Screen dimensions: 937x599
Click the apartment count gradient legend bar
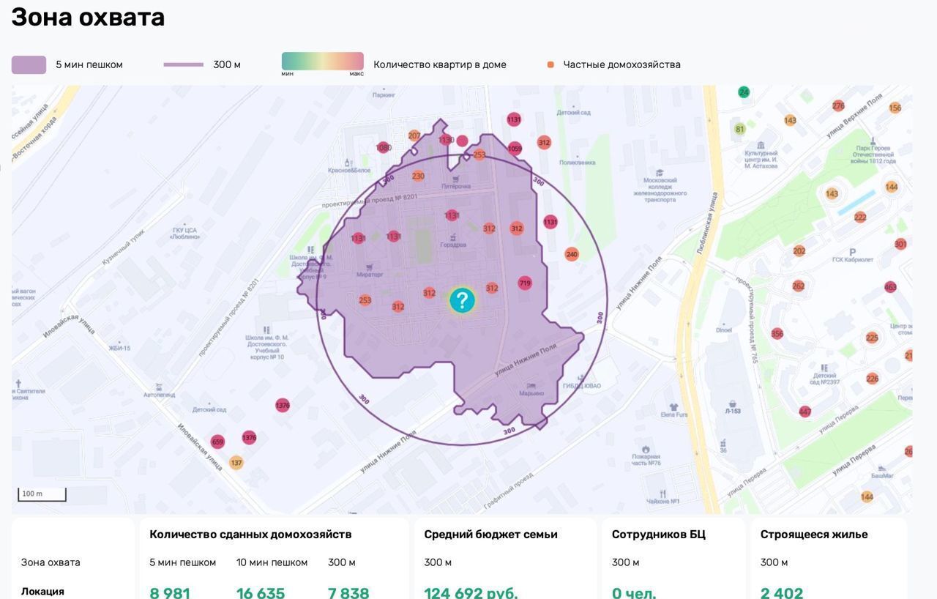pos(323,61)
